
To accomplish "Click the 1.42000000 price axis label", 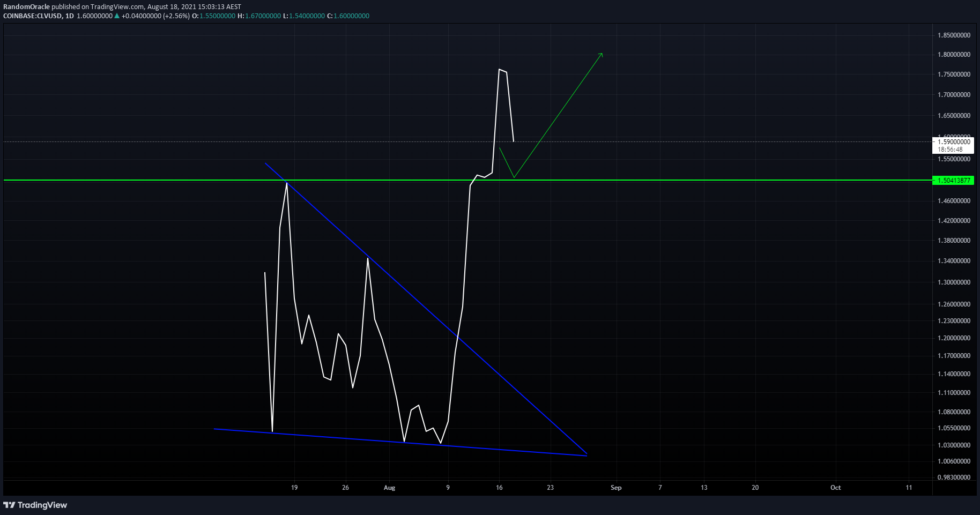I will [x=954, y=221].
